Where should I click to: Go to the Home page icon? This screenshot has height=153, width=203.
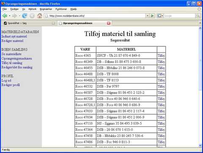(x=40, y=16)
